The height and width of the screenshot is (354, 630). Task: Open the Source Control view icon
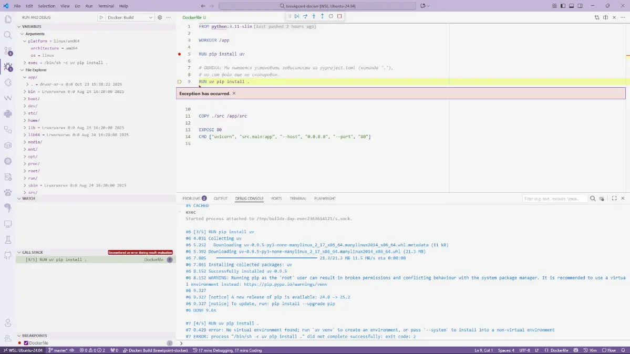[8, 51]
